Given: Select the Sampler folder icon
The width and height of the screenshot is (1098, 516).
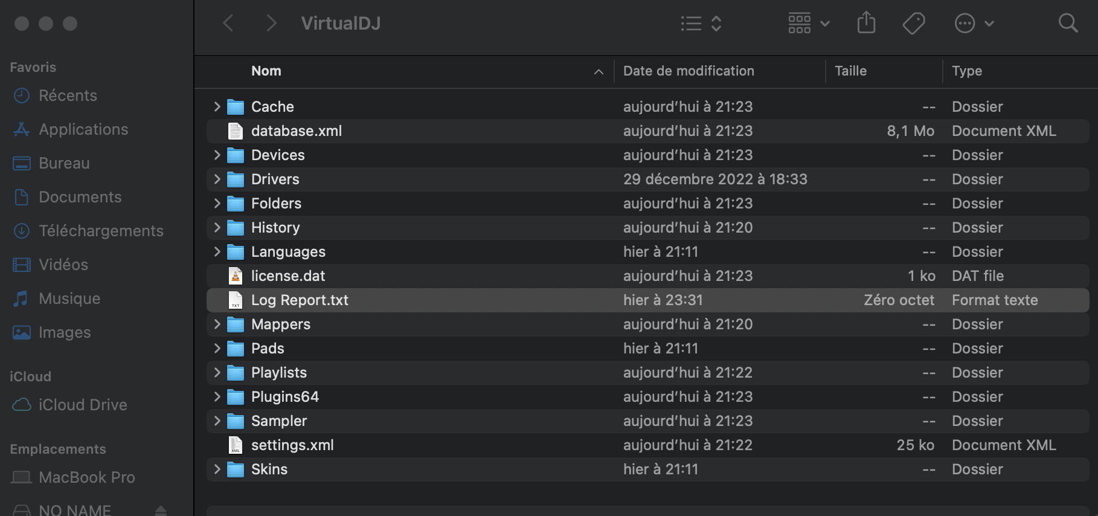Looking at the screenshot, I should click(236, 421).
